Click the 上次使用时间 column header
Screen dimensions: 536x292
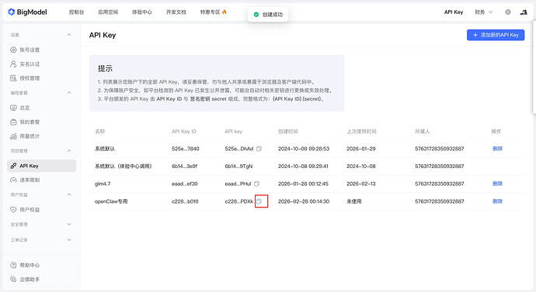361,131
